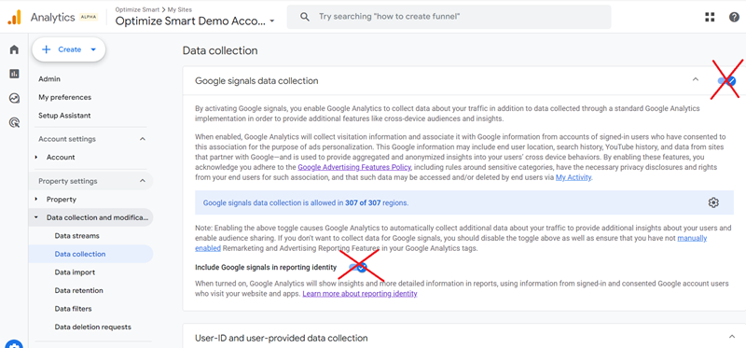
Task: Open the Reports bar-chart icon
Action: coord(14,74)
